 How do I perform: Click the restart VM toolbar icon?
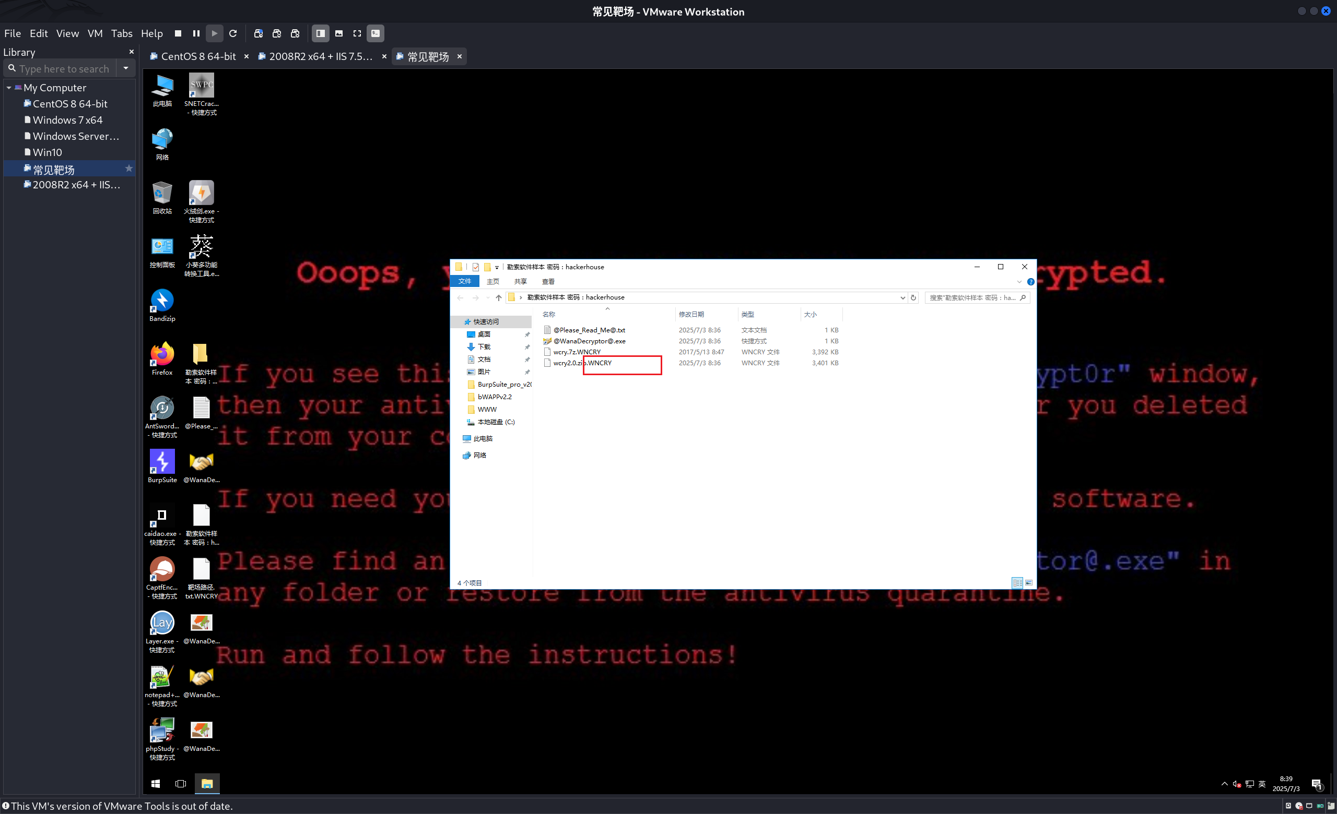click(x=233, y=33)
